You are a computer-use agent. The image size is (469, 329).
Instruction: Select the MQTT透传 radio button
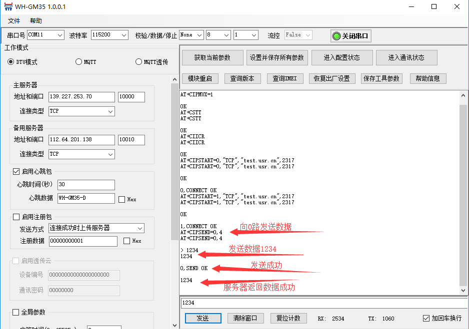pos(139,62)
